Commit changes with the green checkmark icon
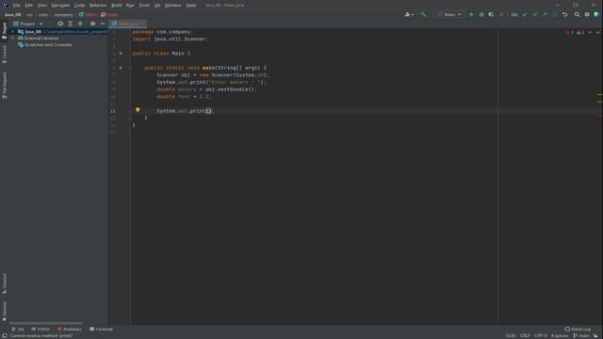Image resolution: width=603 pixels, height=339 pixels. [x=535, y=15]
